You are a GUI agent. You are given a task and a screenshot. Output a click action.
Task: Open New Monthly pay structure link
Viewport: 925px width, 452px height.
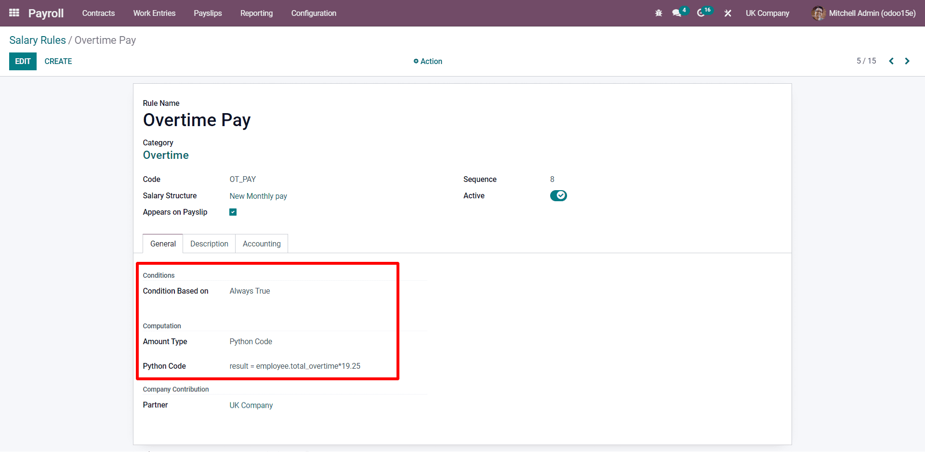click(258, 196)
